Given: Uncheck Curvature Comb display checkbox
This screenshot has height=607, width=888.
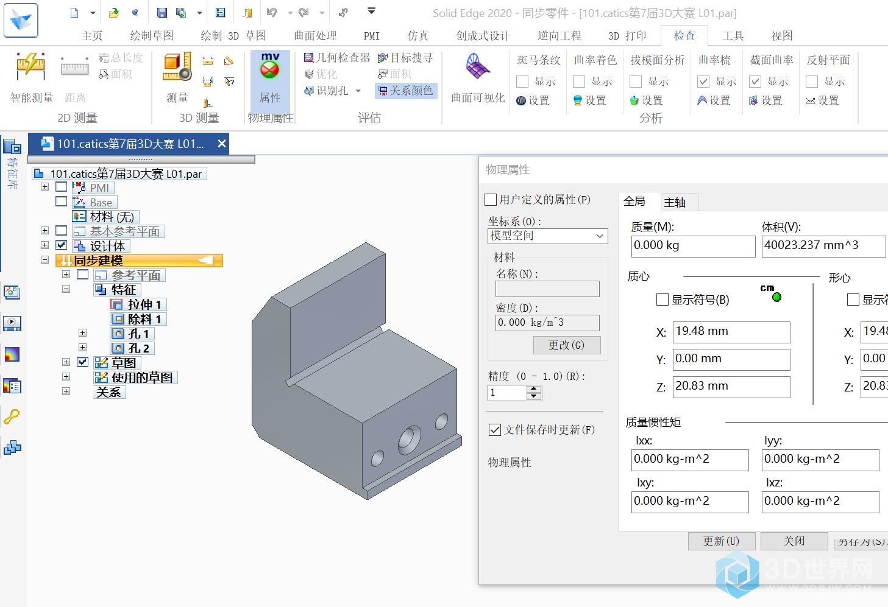Looking at the screenshot, I should tap(703, 82).
